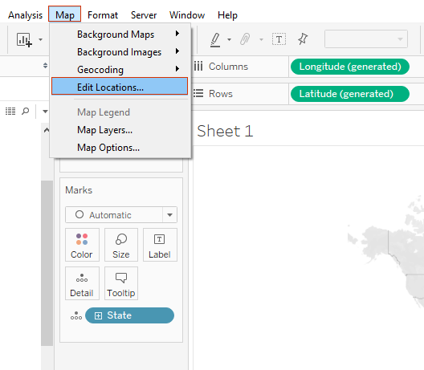Select the highlight pen icon in toolbar
424x370 pixels.
coord(215,40)
